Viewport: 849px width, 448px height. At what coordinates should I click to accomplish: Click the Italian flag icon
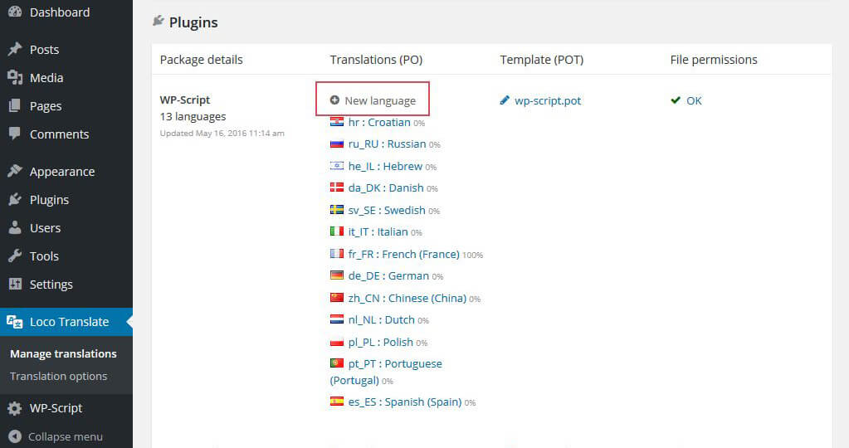pos(337,231)
